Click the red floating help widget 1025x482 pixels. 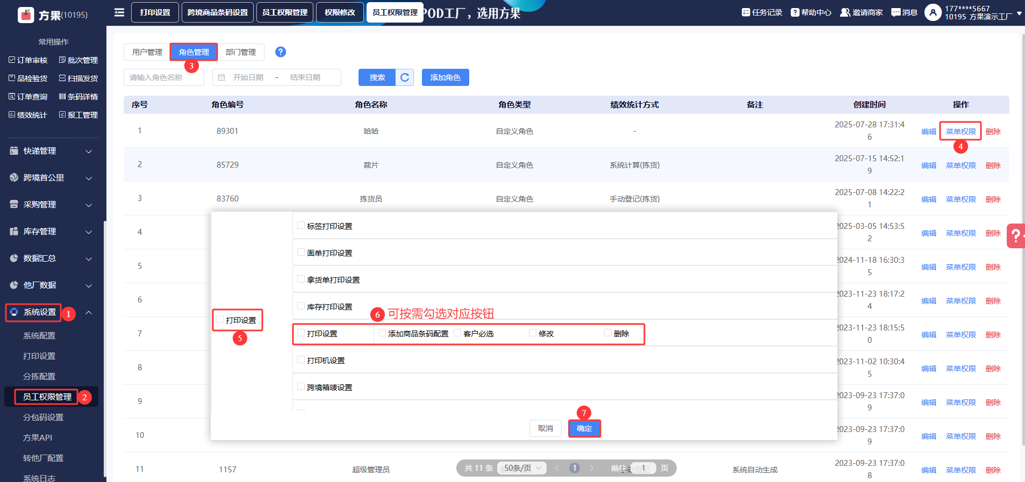(x=1015, y=235)
